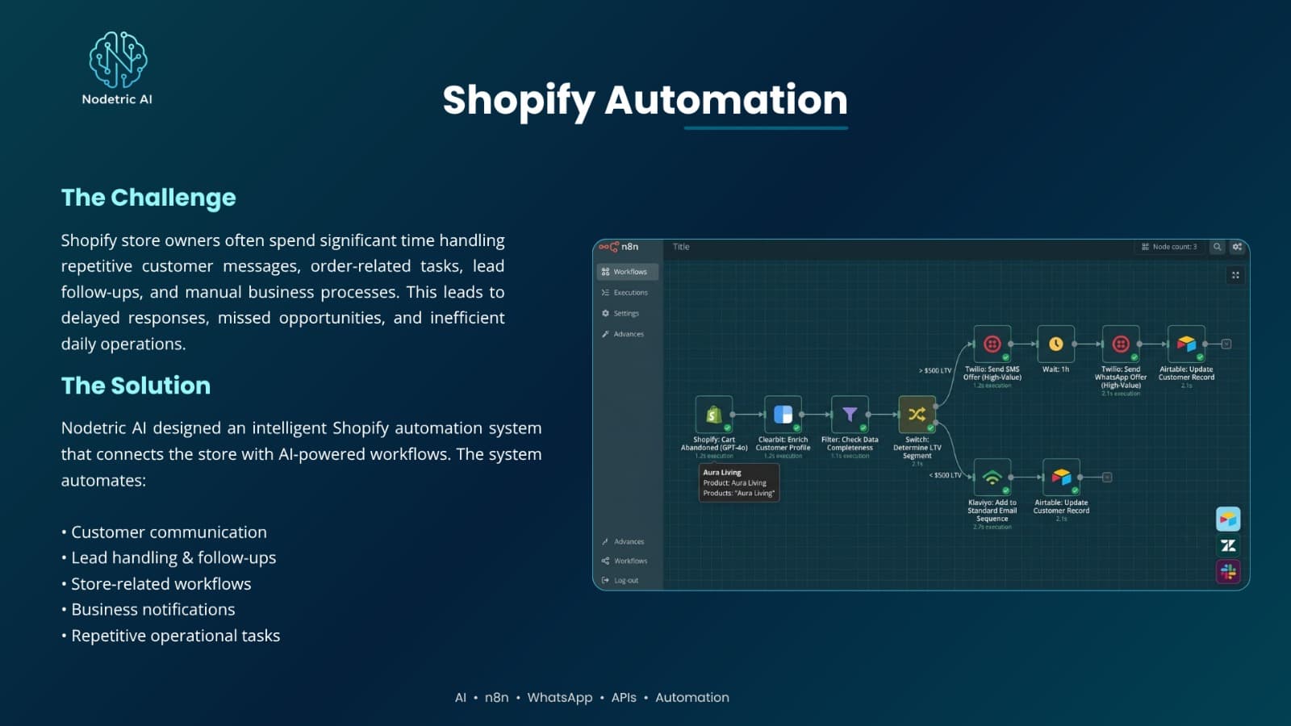This screenshot has width=1291, height=726.
Task: Click "APIs" in the footer tag line
Action: pyautogui.click(x=624, y=698)
